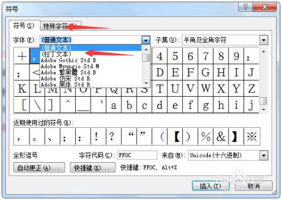
Task: Click the 插入(I) button
Action: tap(211, 186)
